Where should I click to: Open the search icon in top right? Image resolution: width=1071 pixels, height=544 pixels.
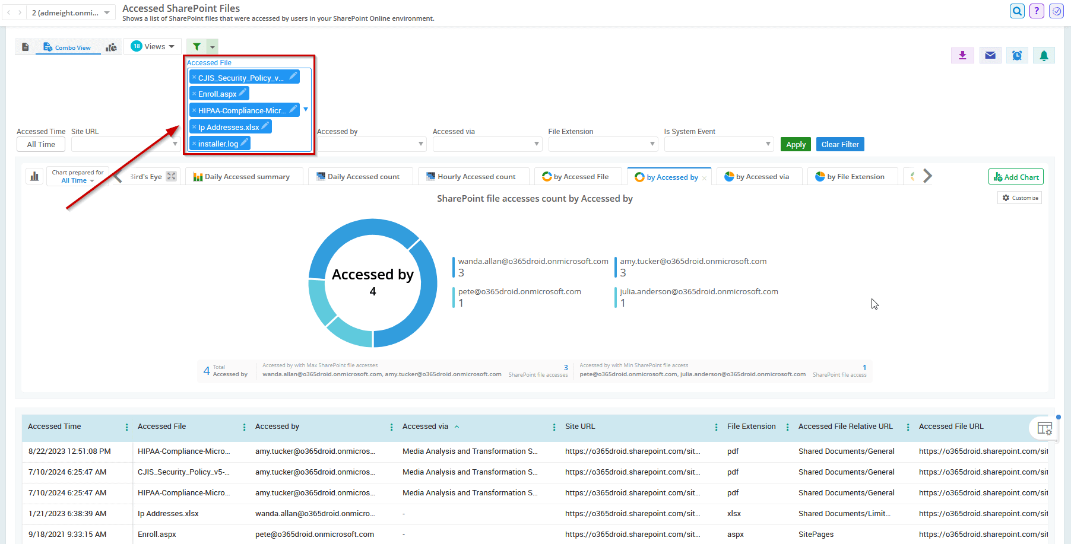pos(1017,11)
